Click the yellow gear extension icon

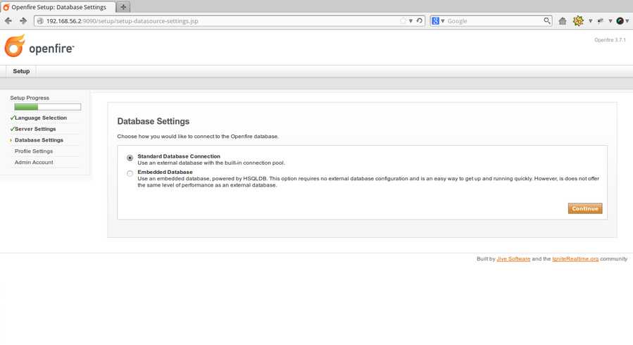pos(578,21)
